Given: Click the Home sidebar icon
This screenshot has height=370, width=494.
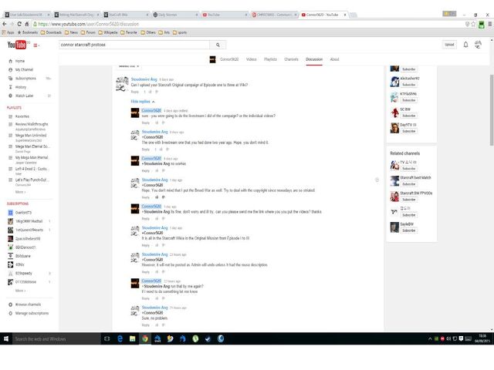Looking at the screenshot, I should tap(10, 61).
